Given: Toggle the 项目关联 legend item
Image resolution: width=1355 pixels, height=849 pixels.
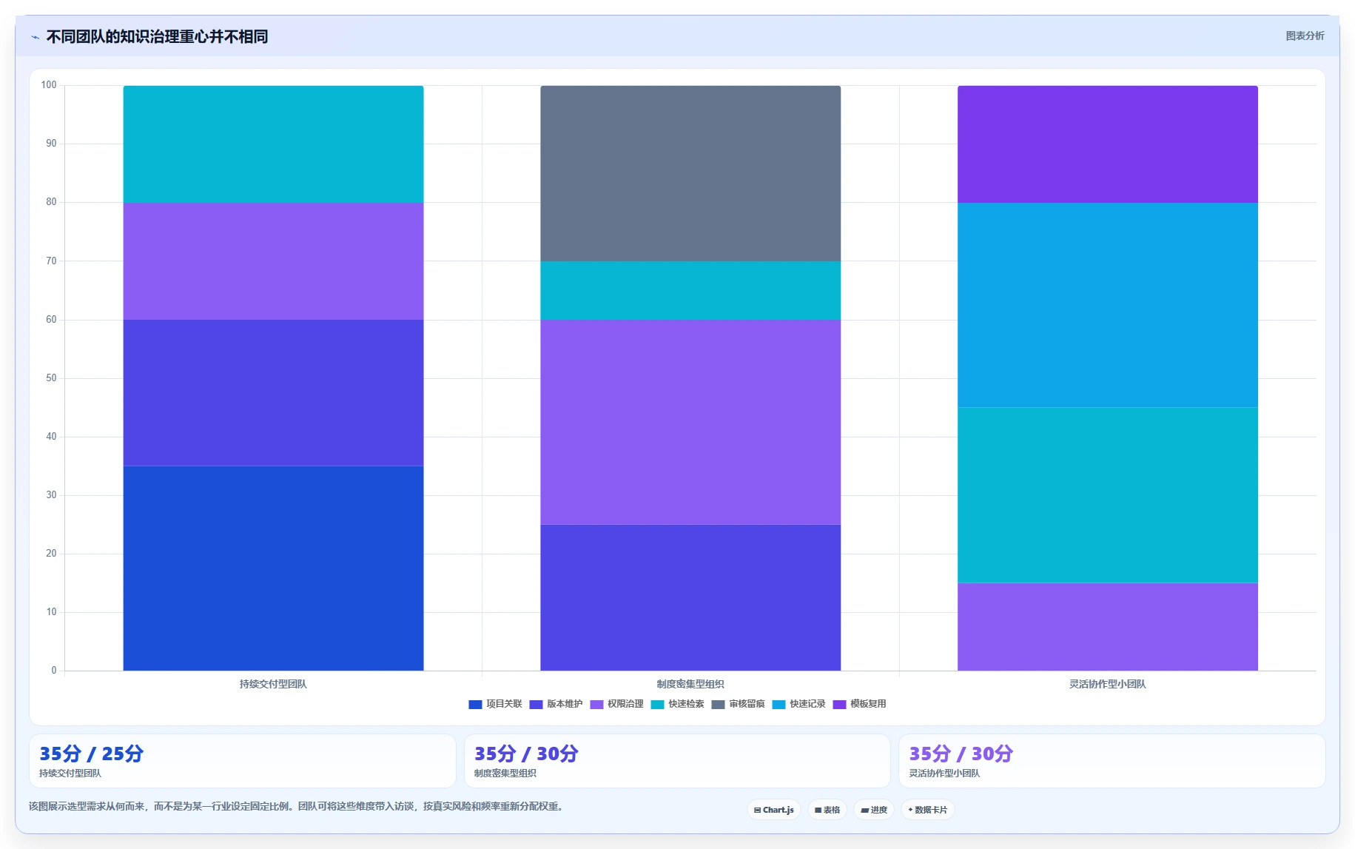Looking at the screenshot, I should pos(495,704).
